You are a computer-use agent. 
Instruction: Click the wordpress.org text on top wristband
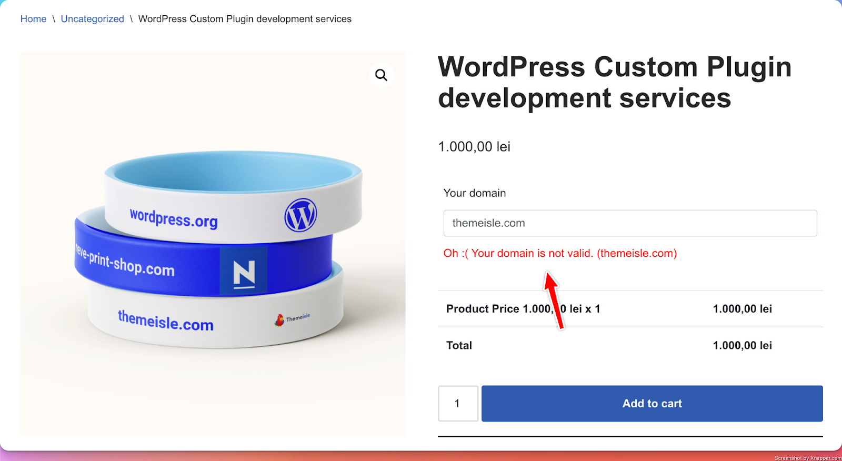[174, 218]
